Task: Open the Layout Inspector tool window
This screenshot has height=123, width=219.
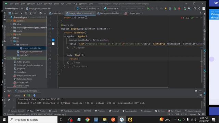Action: (193, 111)
